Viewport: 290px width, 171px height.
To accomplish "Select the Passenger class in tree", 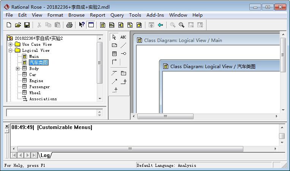I will (x=39, y=87).
